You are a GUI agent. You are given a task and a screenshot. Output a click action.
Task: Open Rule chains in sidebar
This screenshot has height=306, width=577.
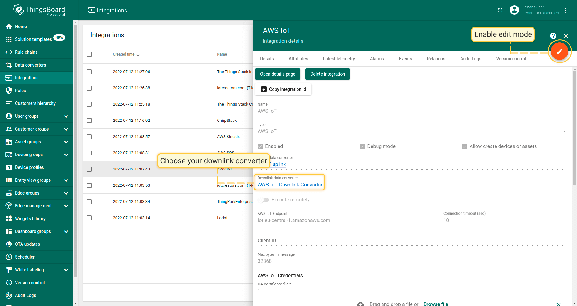(26, 52)
